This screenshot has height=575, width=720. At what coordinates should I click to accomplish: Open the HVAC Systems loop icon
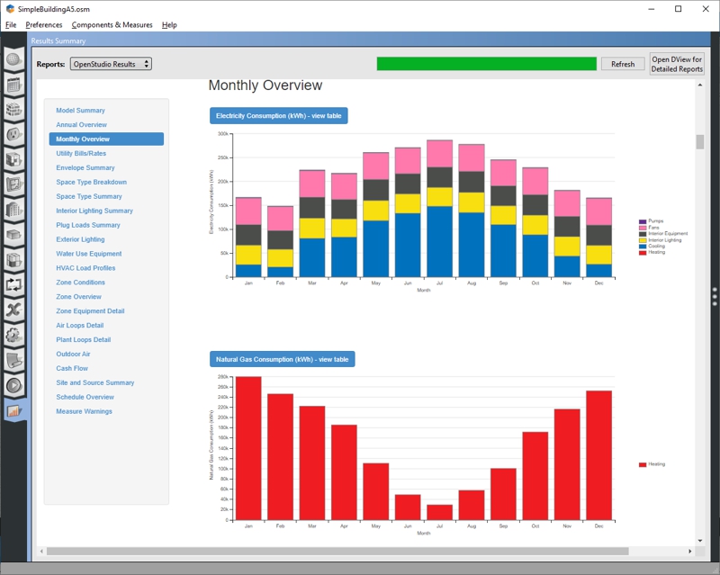click(13, 284)
